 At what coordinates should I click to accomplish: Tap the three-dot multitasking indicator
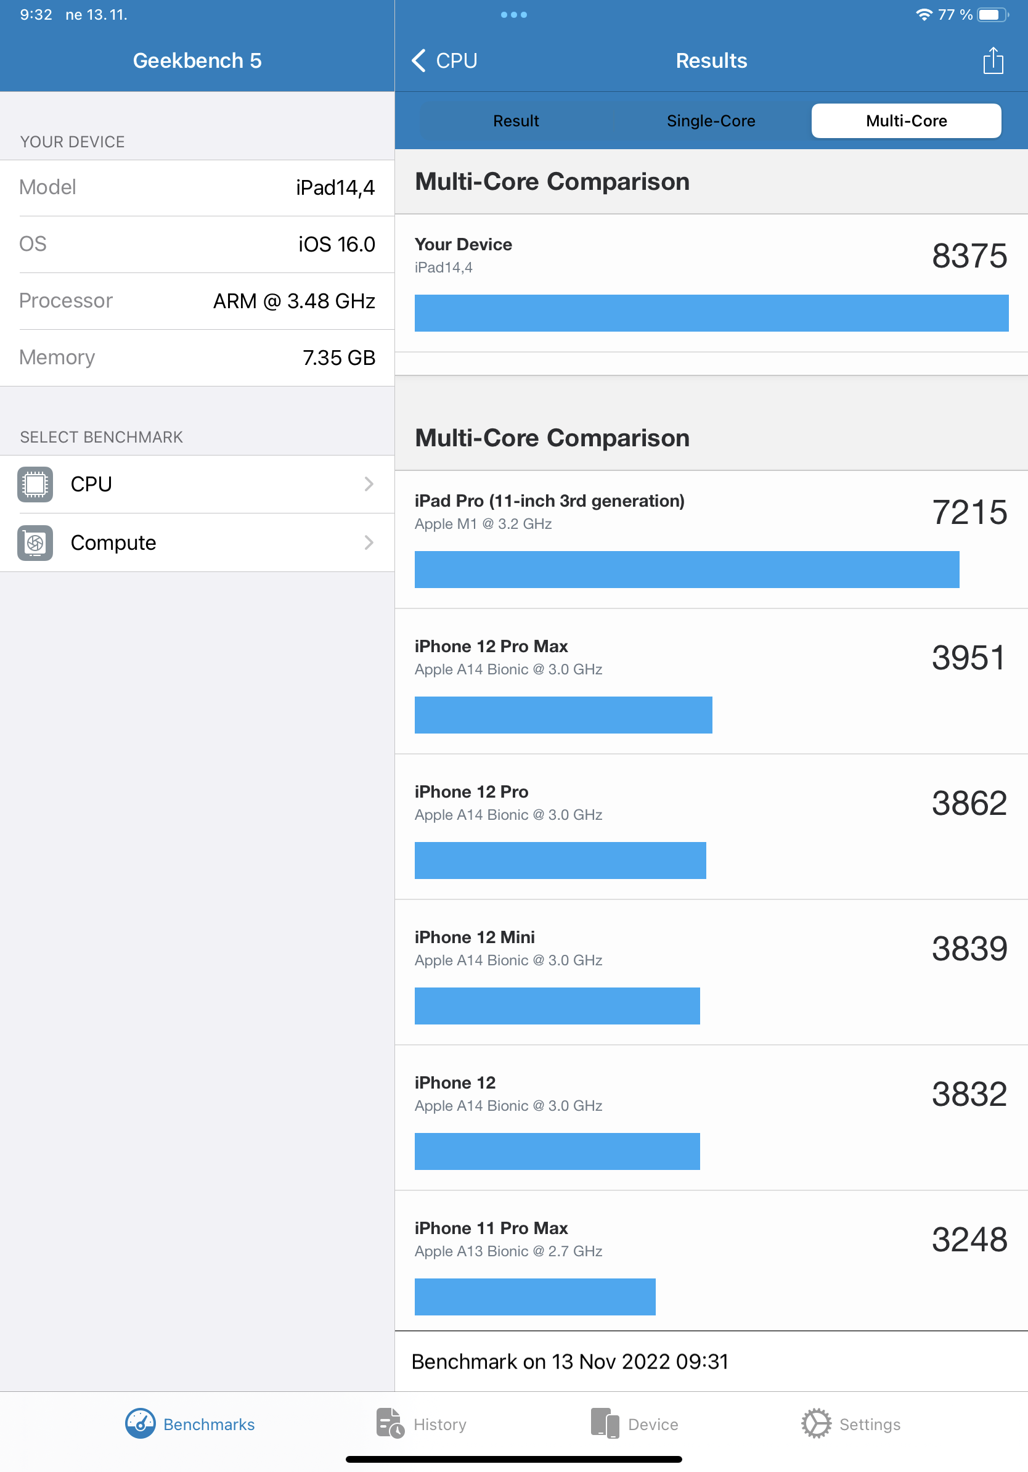pos(515,14)
